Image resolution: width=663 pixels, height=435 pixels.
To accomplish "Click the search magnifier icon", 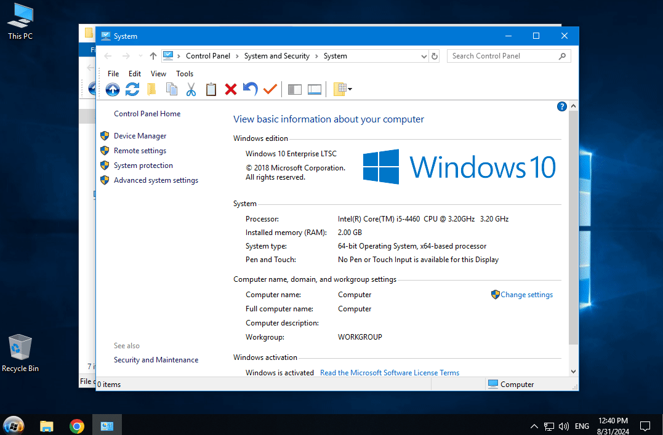I will pos(562,56).
